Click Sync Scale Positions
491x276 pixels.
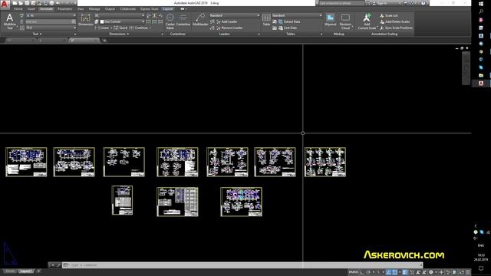tap(396, 28)
